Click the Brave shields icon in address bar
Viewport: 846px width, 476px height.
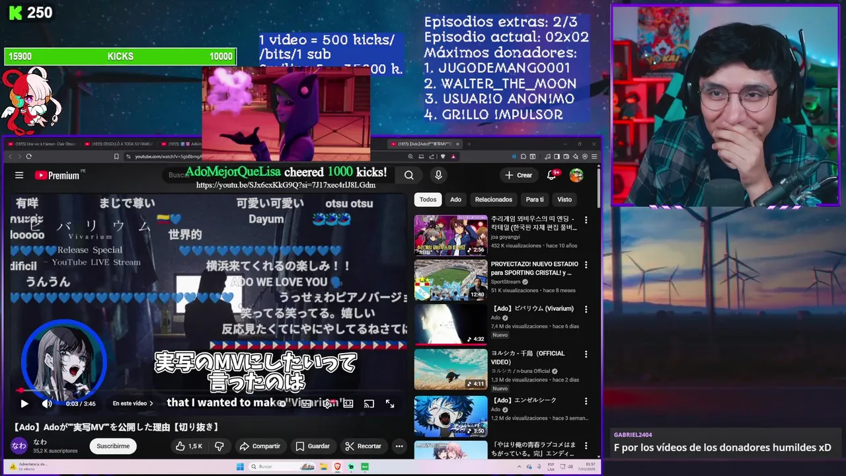[442, 157]
